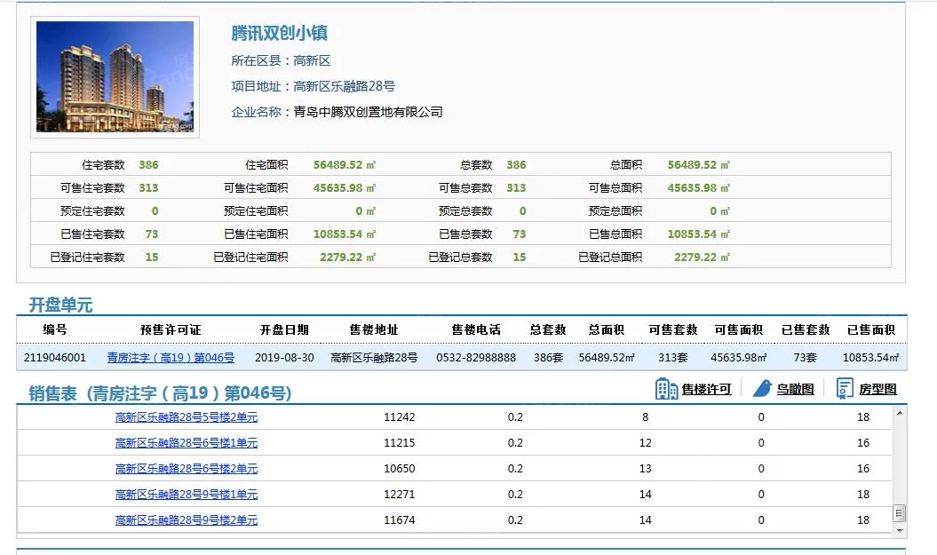
Task: Open the 鸟瞰图 link
Action: coord(795,390)
